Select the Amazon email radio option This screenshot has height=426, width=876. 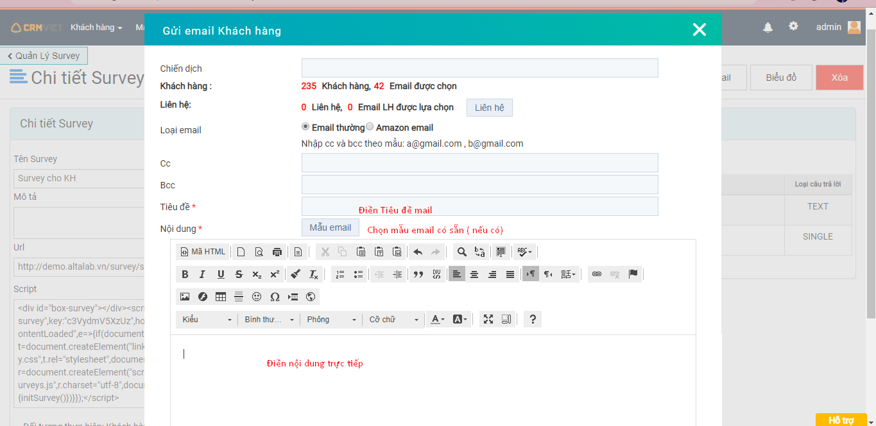(x=370, y=127)
